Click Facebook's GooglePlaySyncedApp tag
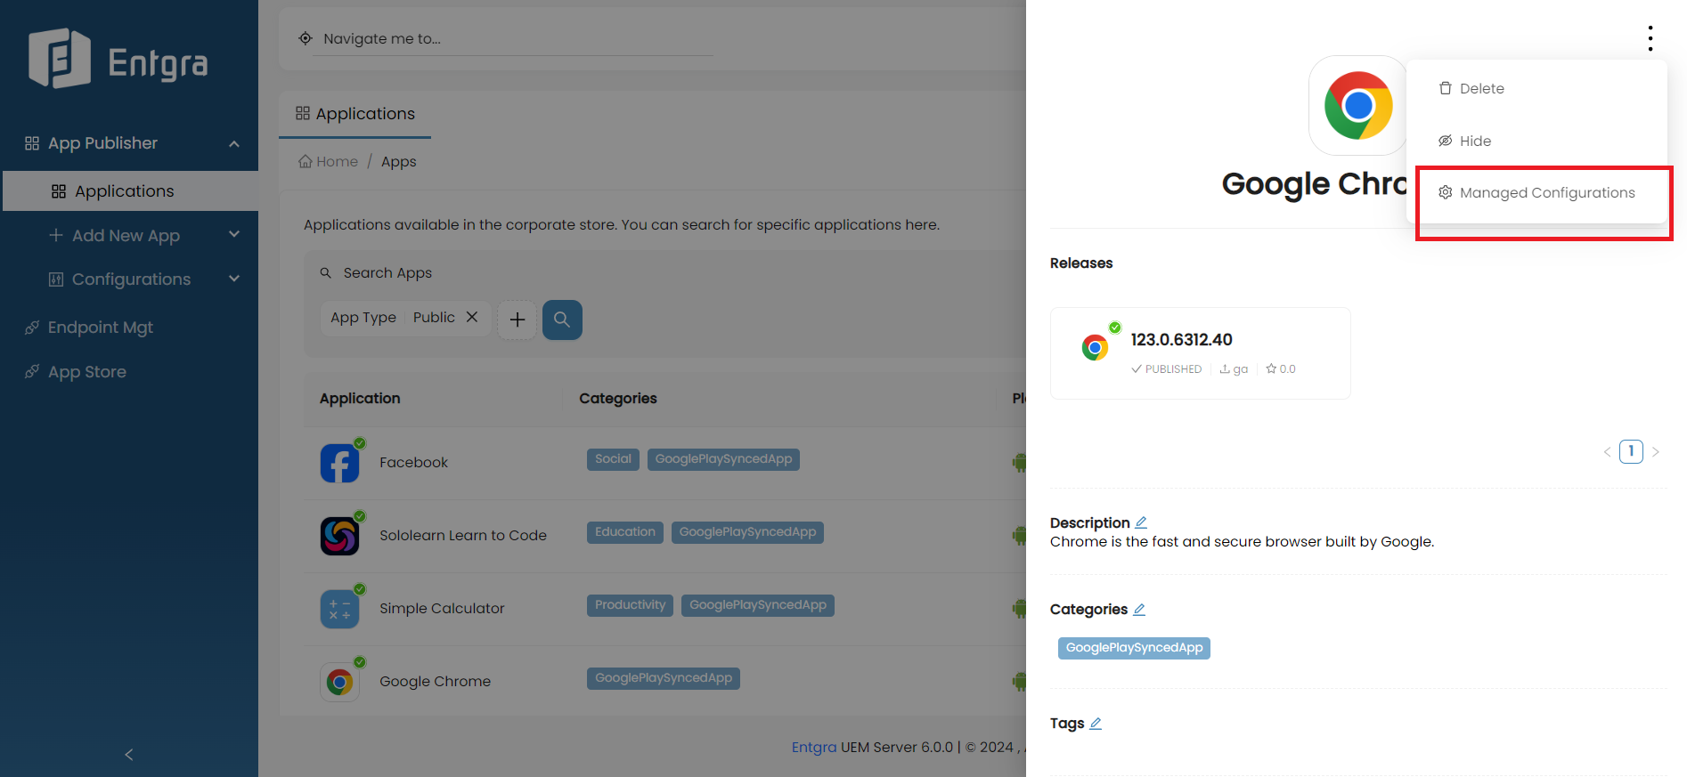Screen dimensions: 1687x777 (723, 459)
